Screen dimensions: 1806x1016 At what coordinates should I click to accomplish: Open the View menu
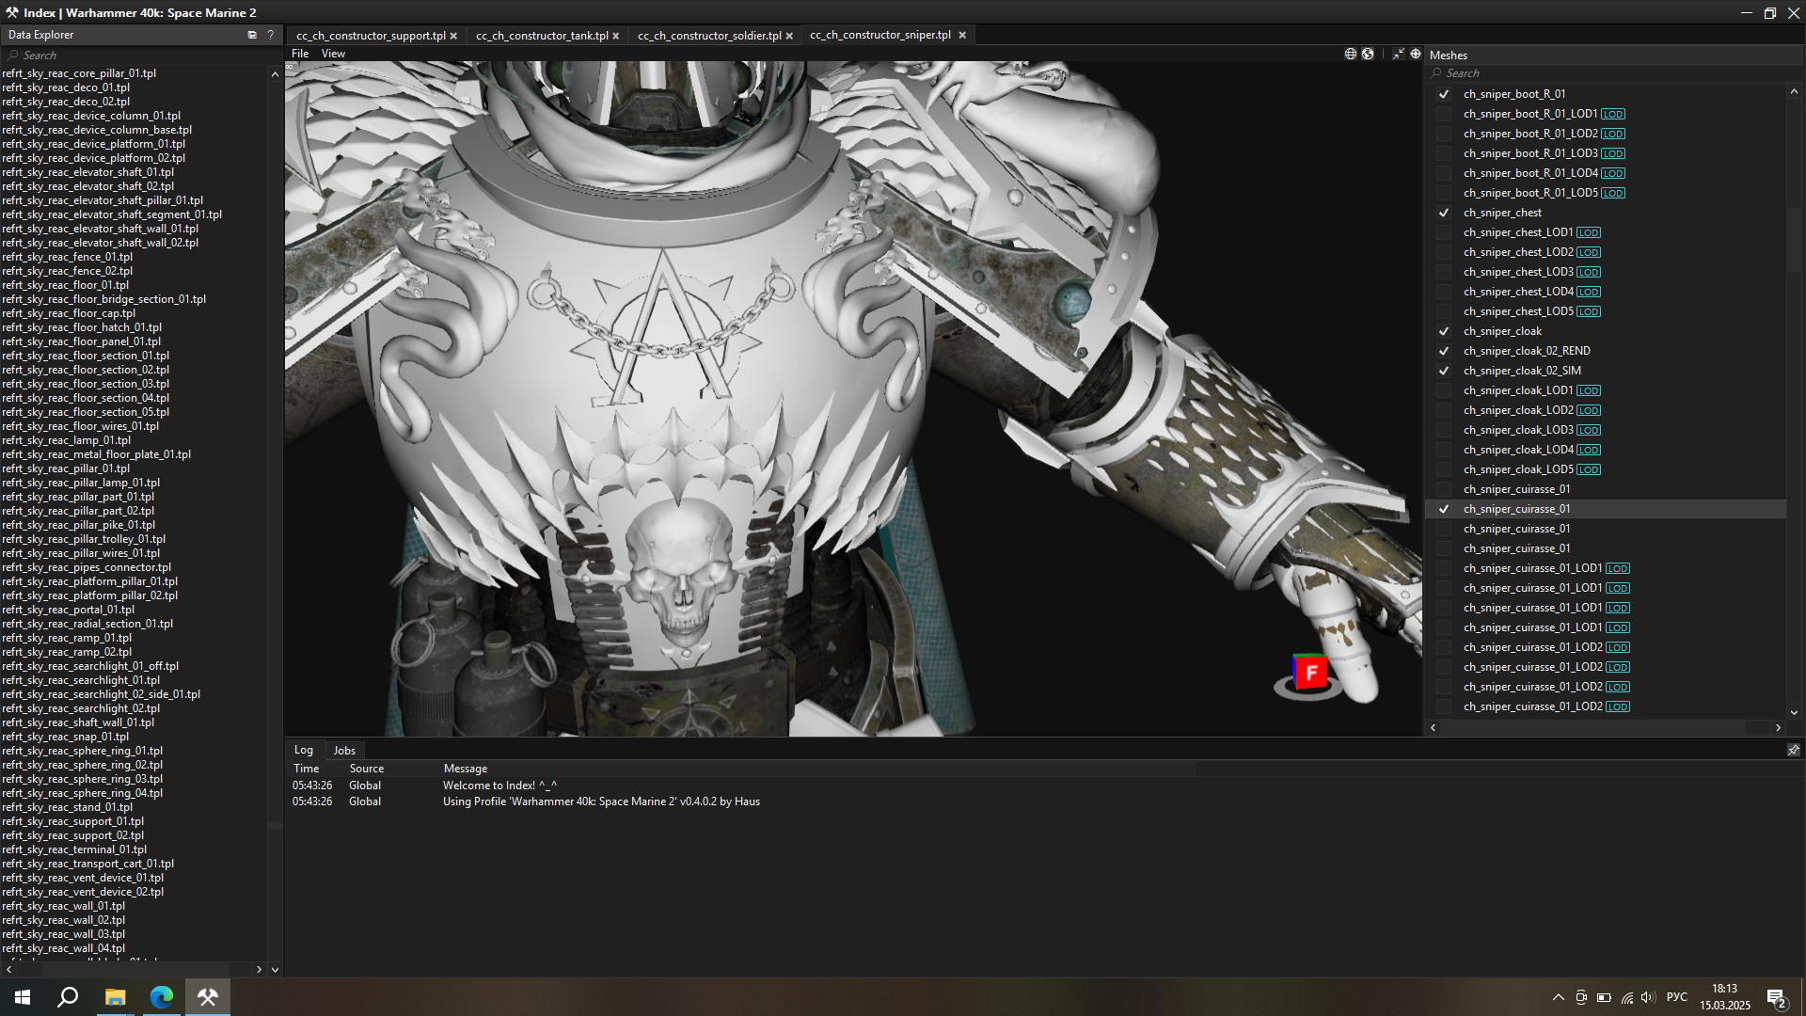[333, 54]
